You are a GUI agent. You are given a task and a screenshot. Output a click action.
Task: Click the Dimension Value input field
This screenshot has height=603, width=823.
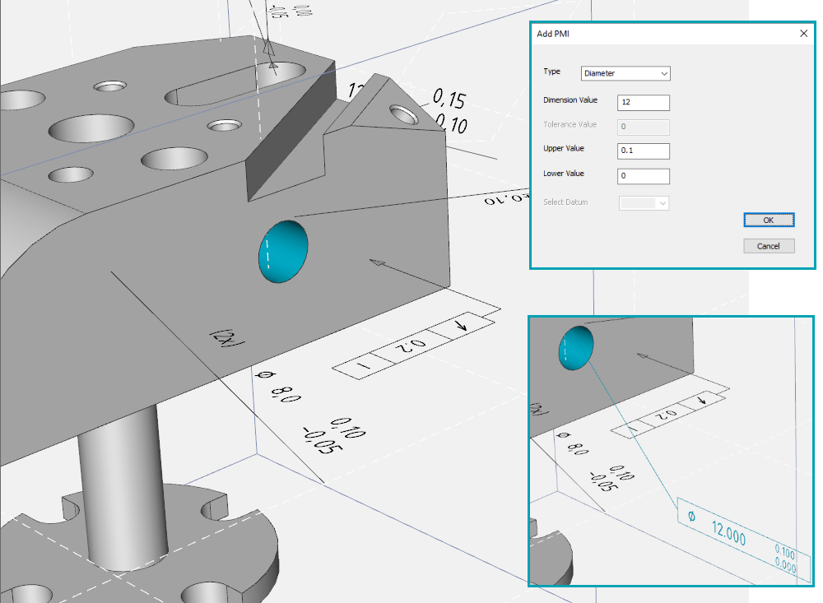[643, 103]
